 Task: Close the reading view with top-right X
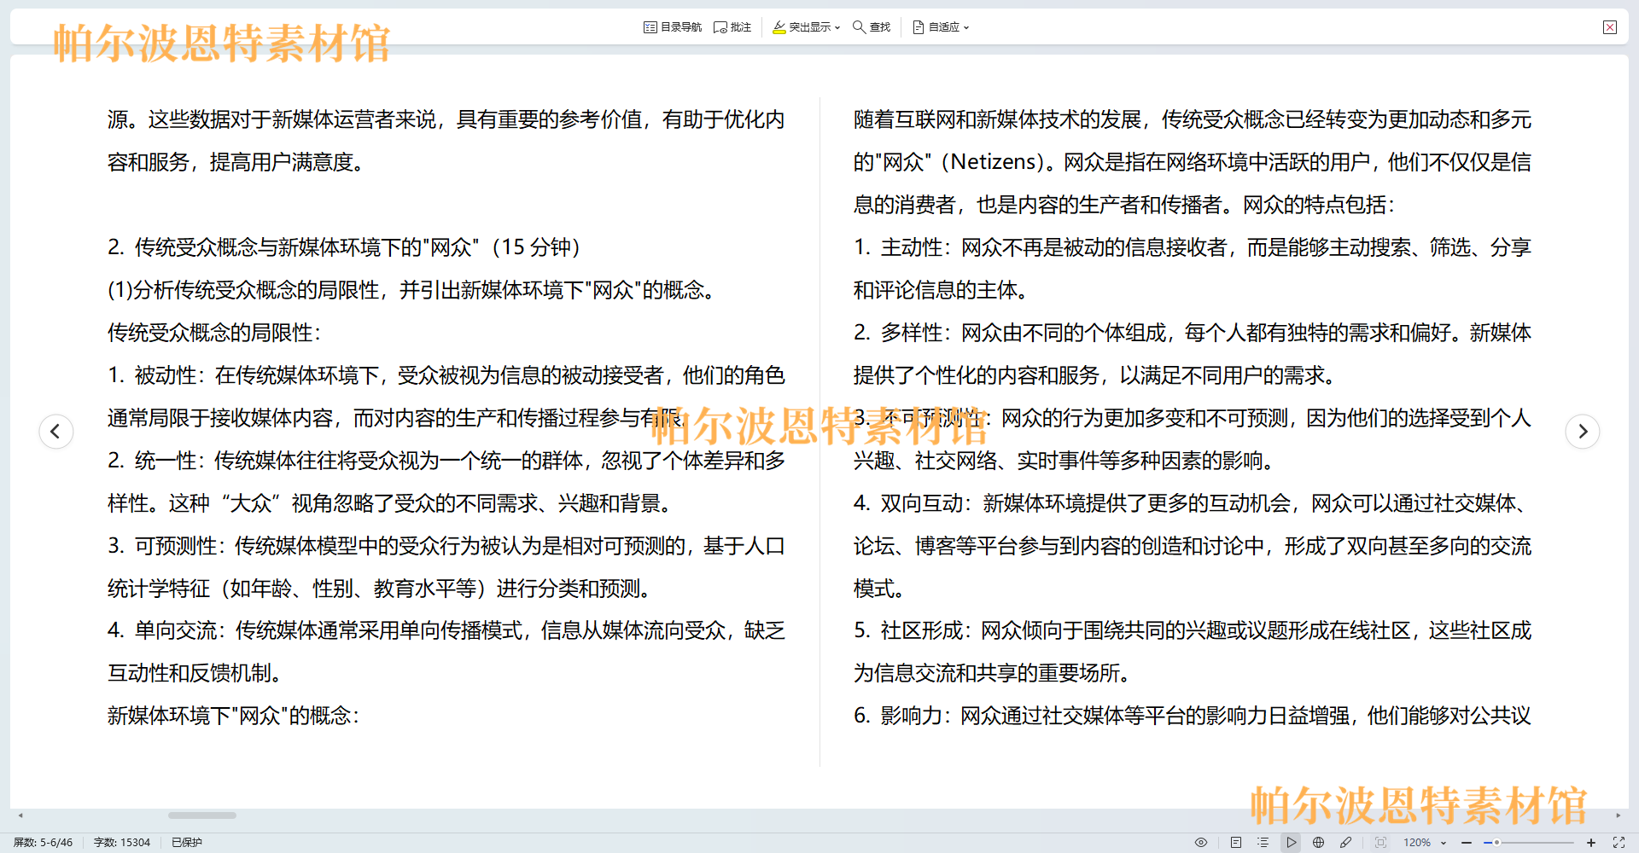1610,27
